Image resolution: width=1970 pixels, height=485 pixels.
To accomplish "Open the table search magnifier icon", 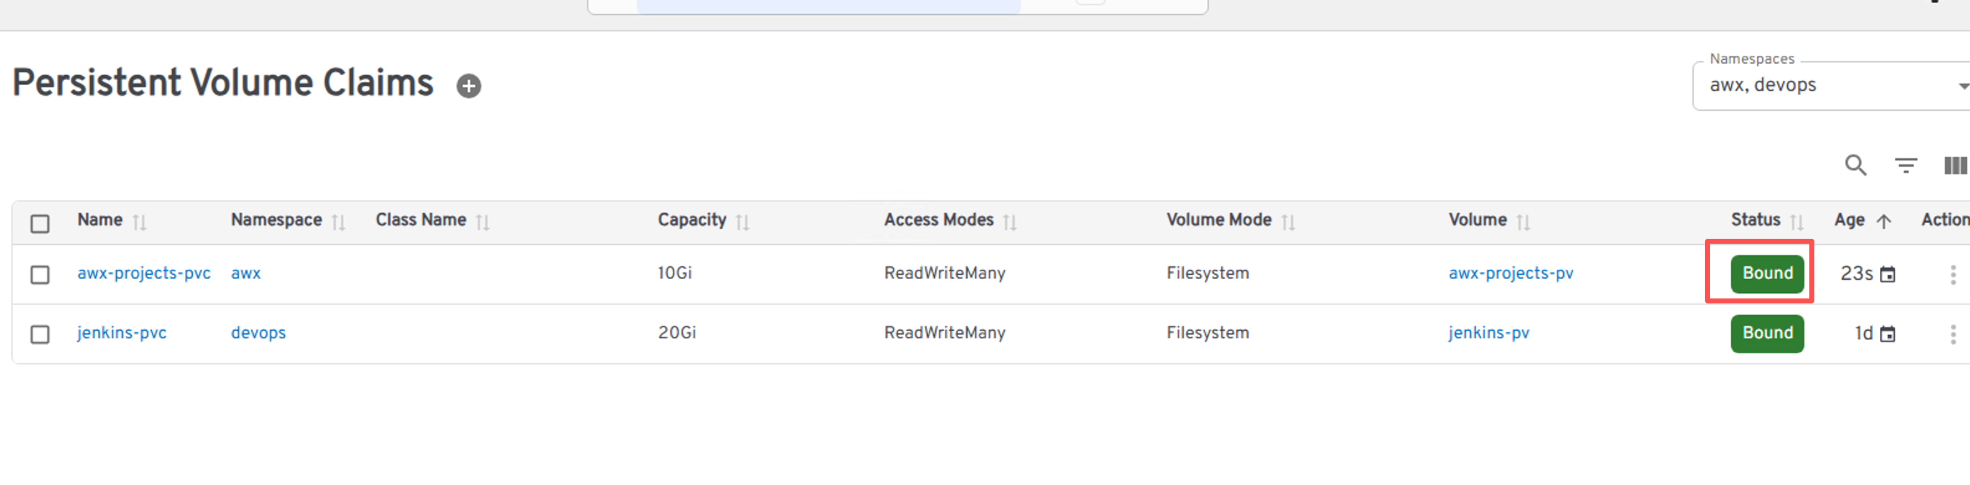I will coord(1856,165).
